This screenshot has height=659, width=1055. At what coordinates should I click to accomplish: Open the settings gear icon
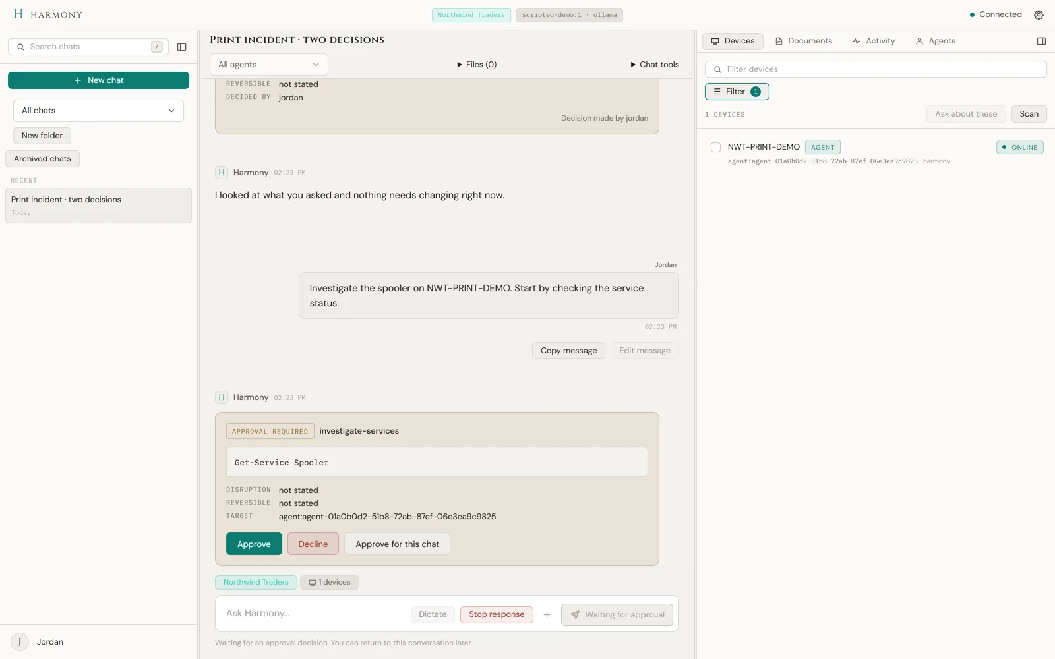(x=1039, y=14)
